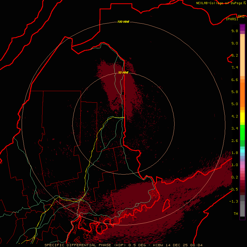Click the 0.2 legend value
The width and height of the screenshot is (247, 247).
point(235,177)
